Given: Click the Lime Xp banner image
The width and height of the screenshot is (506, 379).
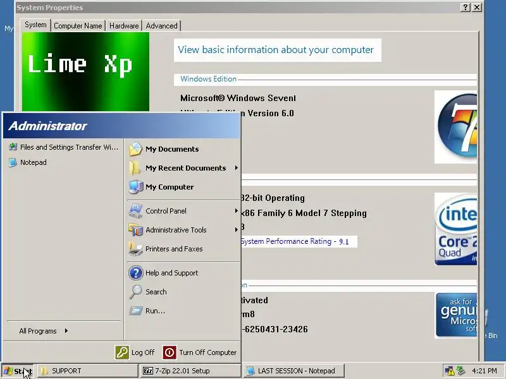Looking at the screenshot, I should point(85,71).
